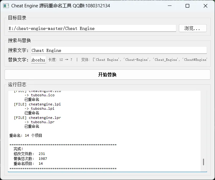
Task: Minimize the rename tool window
Action: [x=170, y=6]
